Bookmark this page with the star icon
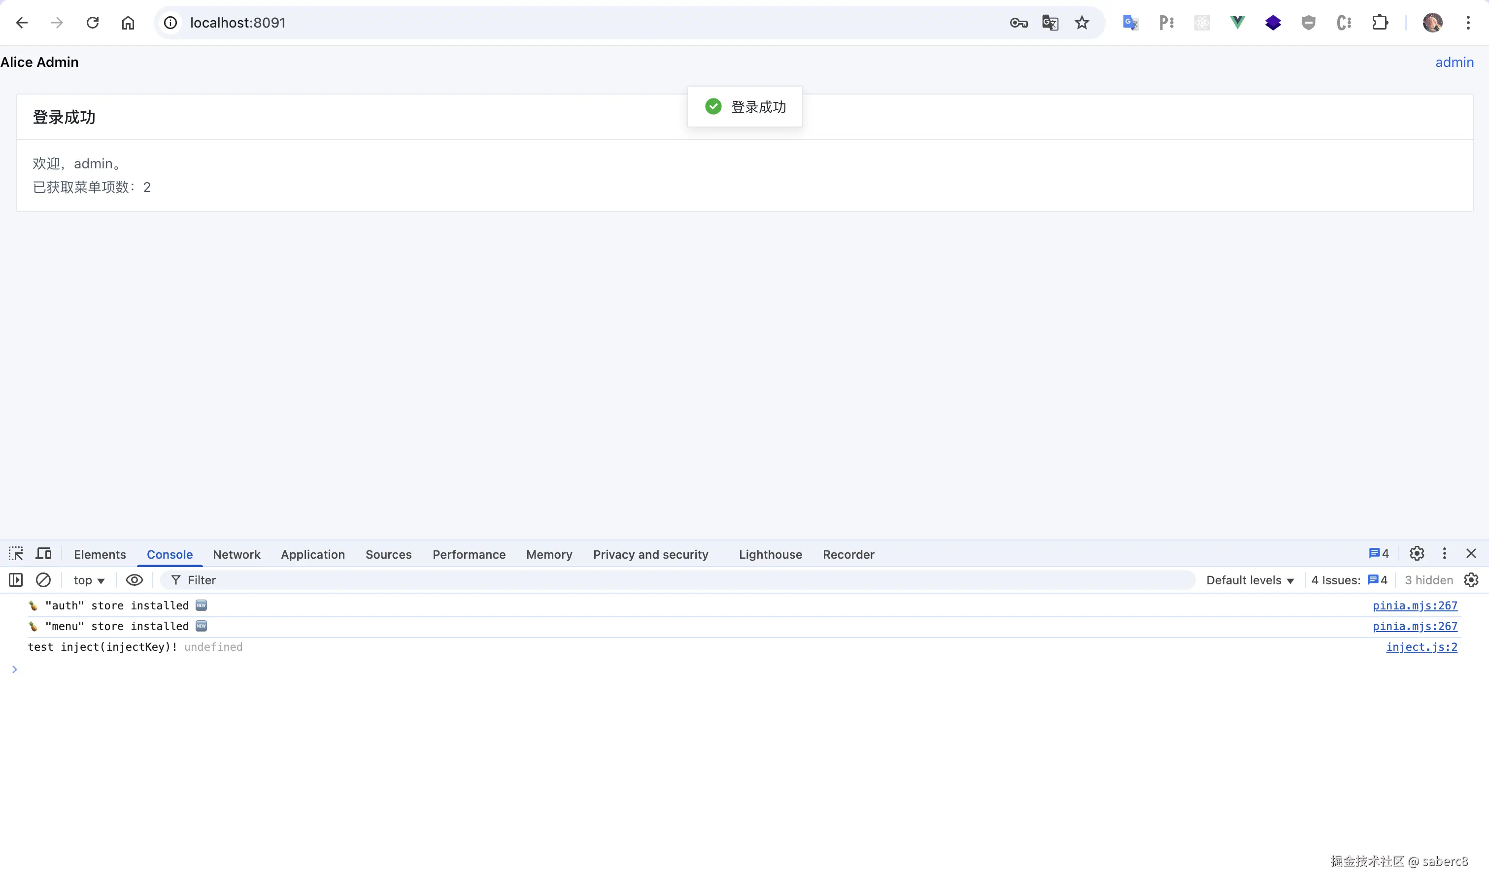The height and width of the screenshot is (889, 1489). (x=1082, y=23)
